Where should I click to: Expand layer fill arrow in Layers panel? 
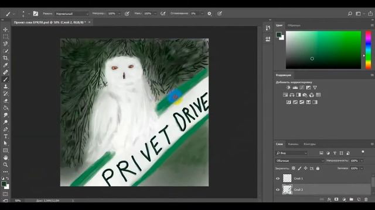coord(362,169)
